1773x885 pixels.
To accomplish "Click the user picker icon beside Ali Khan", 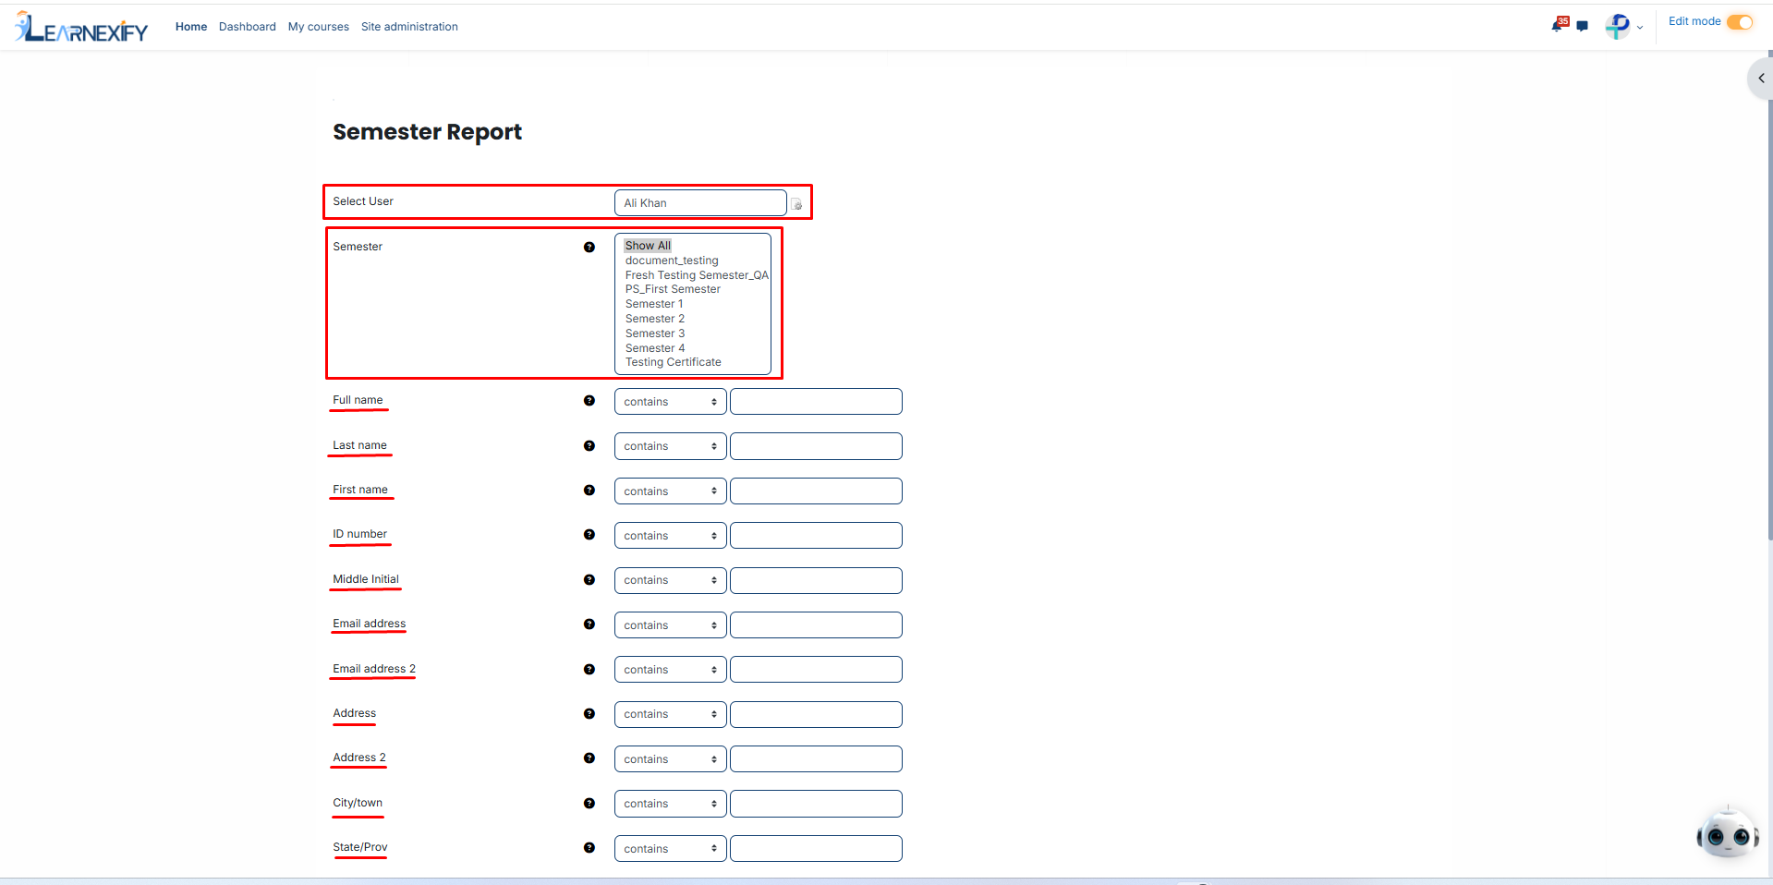I will coord(796,204).
